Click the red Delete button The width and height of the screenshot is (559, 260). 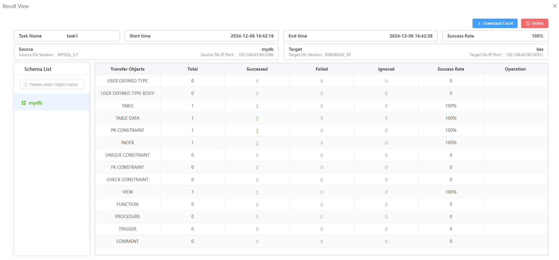tap(534, 23)
